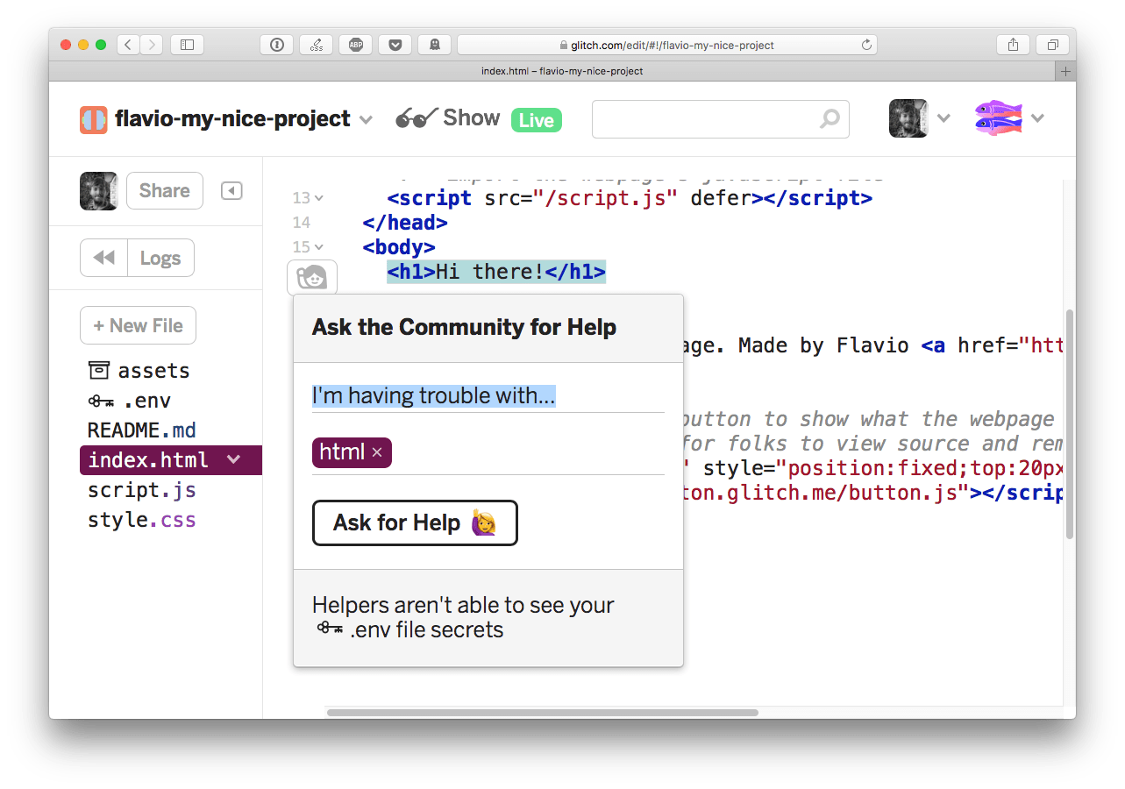
Task: Click the horizontal scrollbar below the editor
Action: click(542, 712)
